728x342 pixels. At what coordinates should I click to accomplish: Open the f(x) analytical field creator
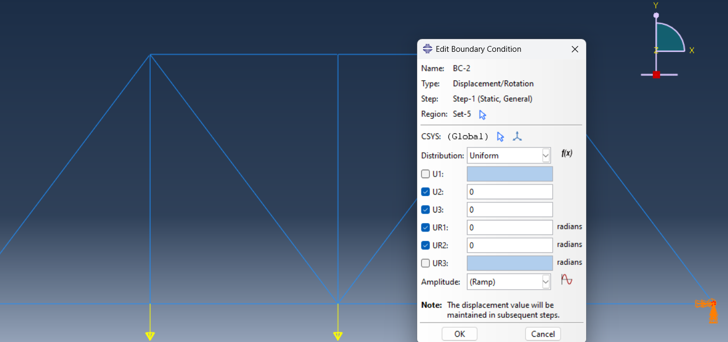pos(567,153)
